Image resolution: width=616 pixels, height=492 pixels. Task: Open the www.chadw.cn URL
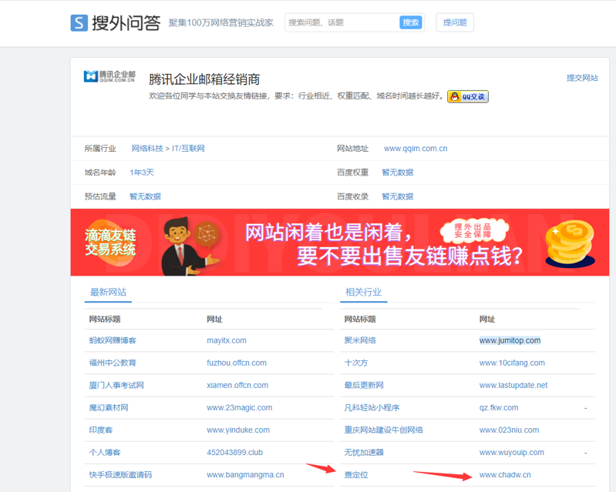click(x=505, y=475)
